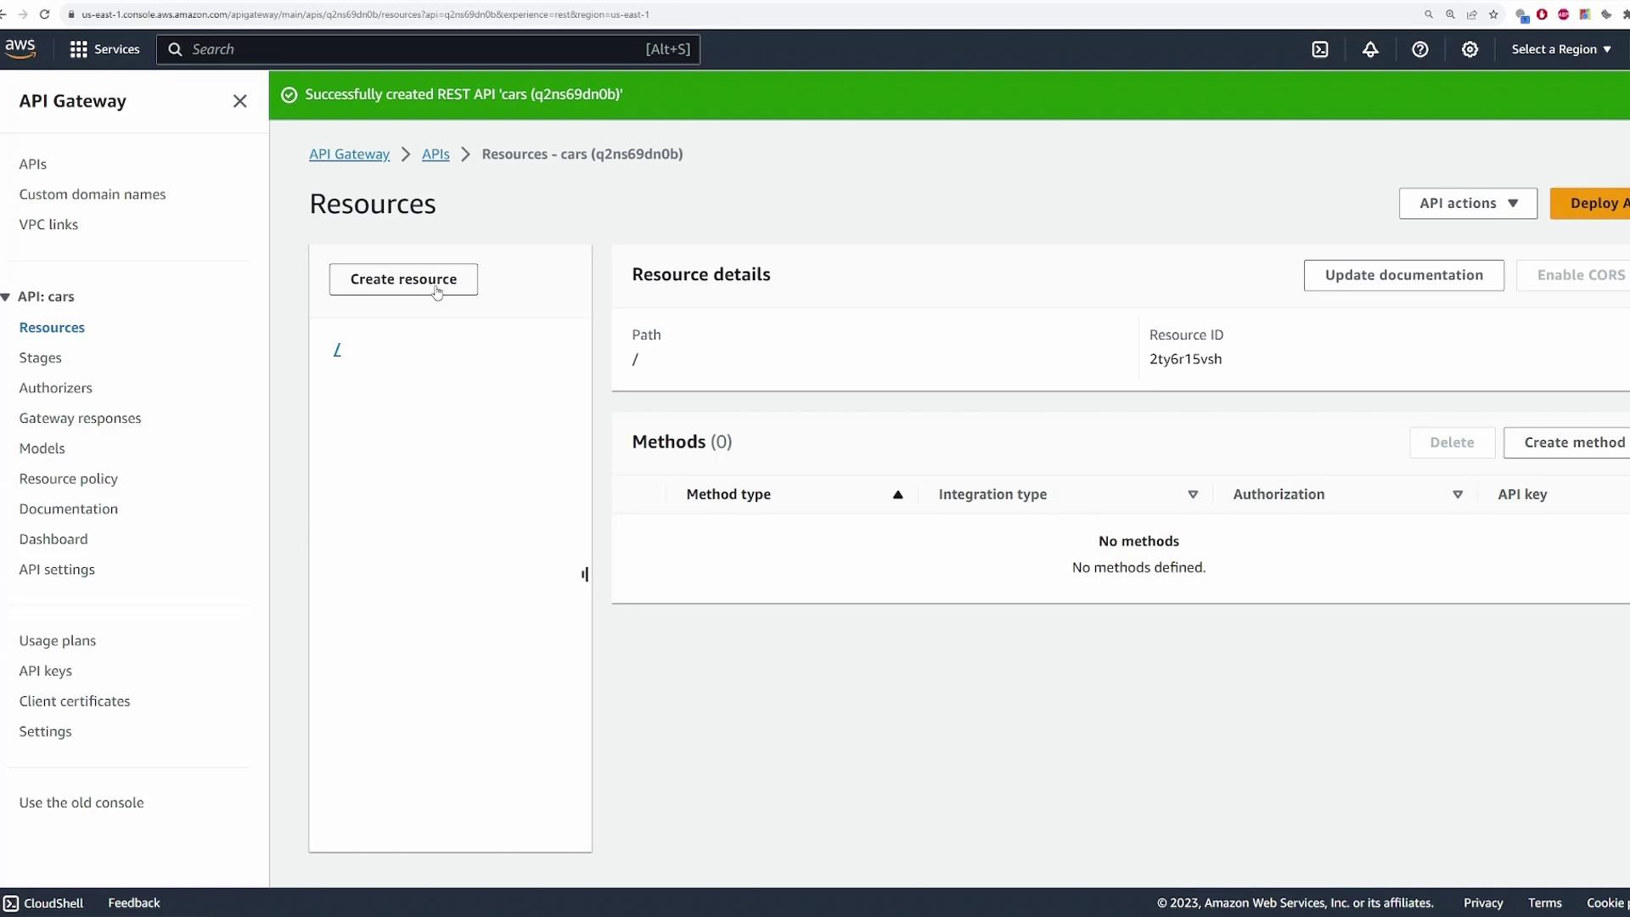
Task: Open the notifications bell icon
Action: pyautogui.click(x=1370, y=49)
